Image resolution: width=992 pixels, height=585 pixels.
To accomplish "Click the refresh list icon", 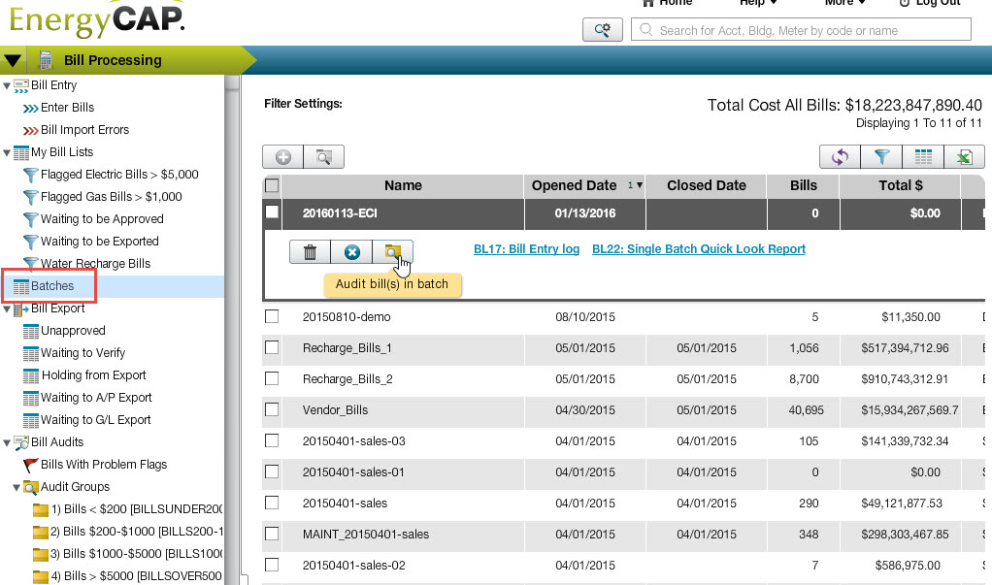I will 841,157.
